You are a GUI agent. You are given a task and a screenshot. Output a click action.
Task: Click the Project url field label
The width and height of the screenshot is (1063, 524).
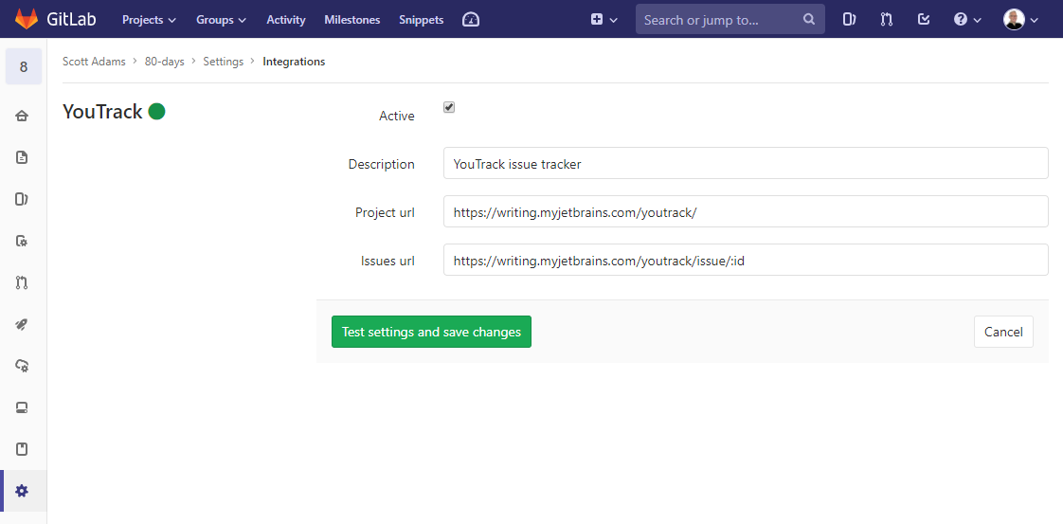tap(385, 212)
